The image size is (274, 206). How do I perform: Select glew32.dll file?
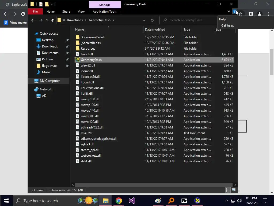[88, 65]
